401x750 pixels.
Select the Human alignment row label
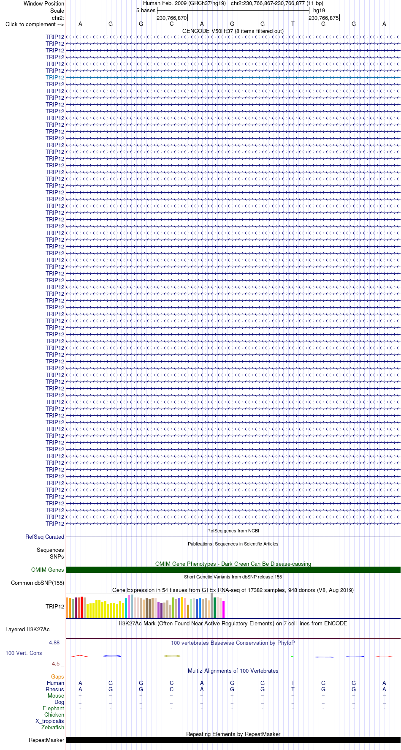pos(55,683)
